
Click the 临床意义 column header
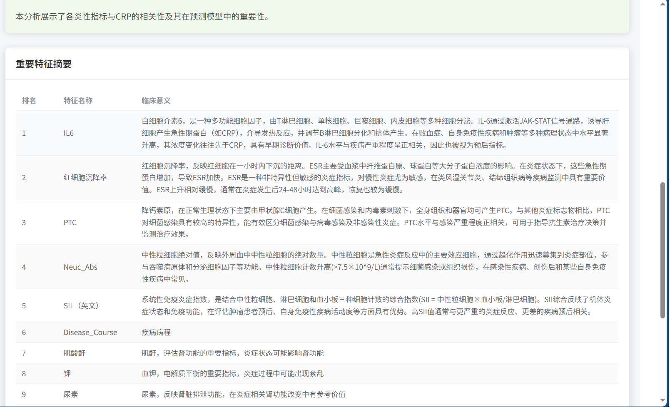point(156,101)
